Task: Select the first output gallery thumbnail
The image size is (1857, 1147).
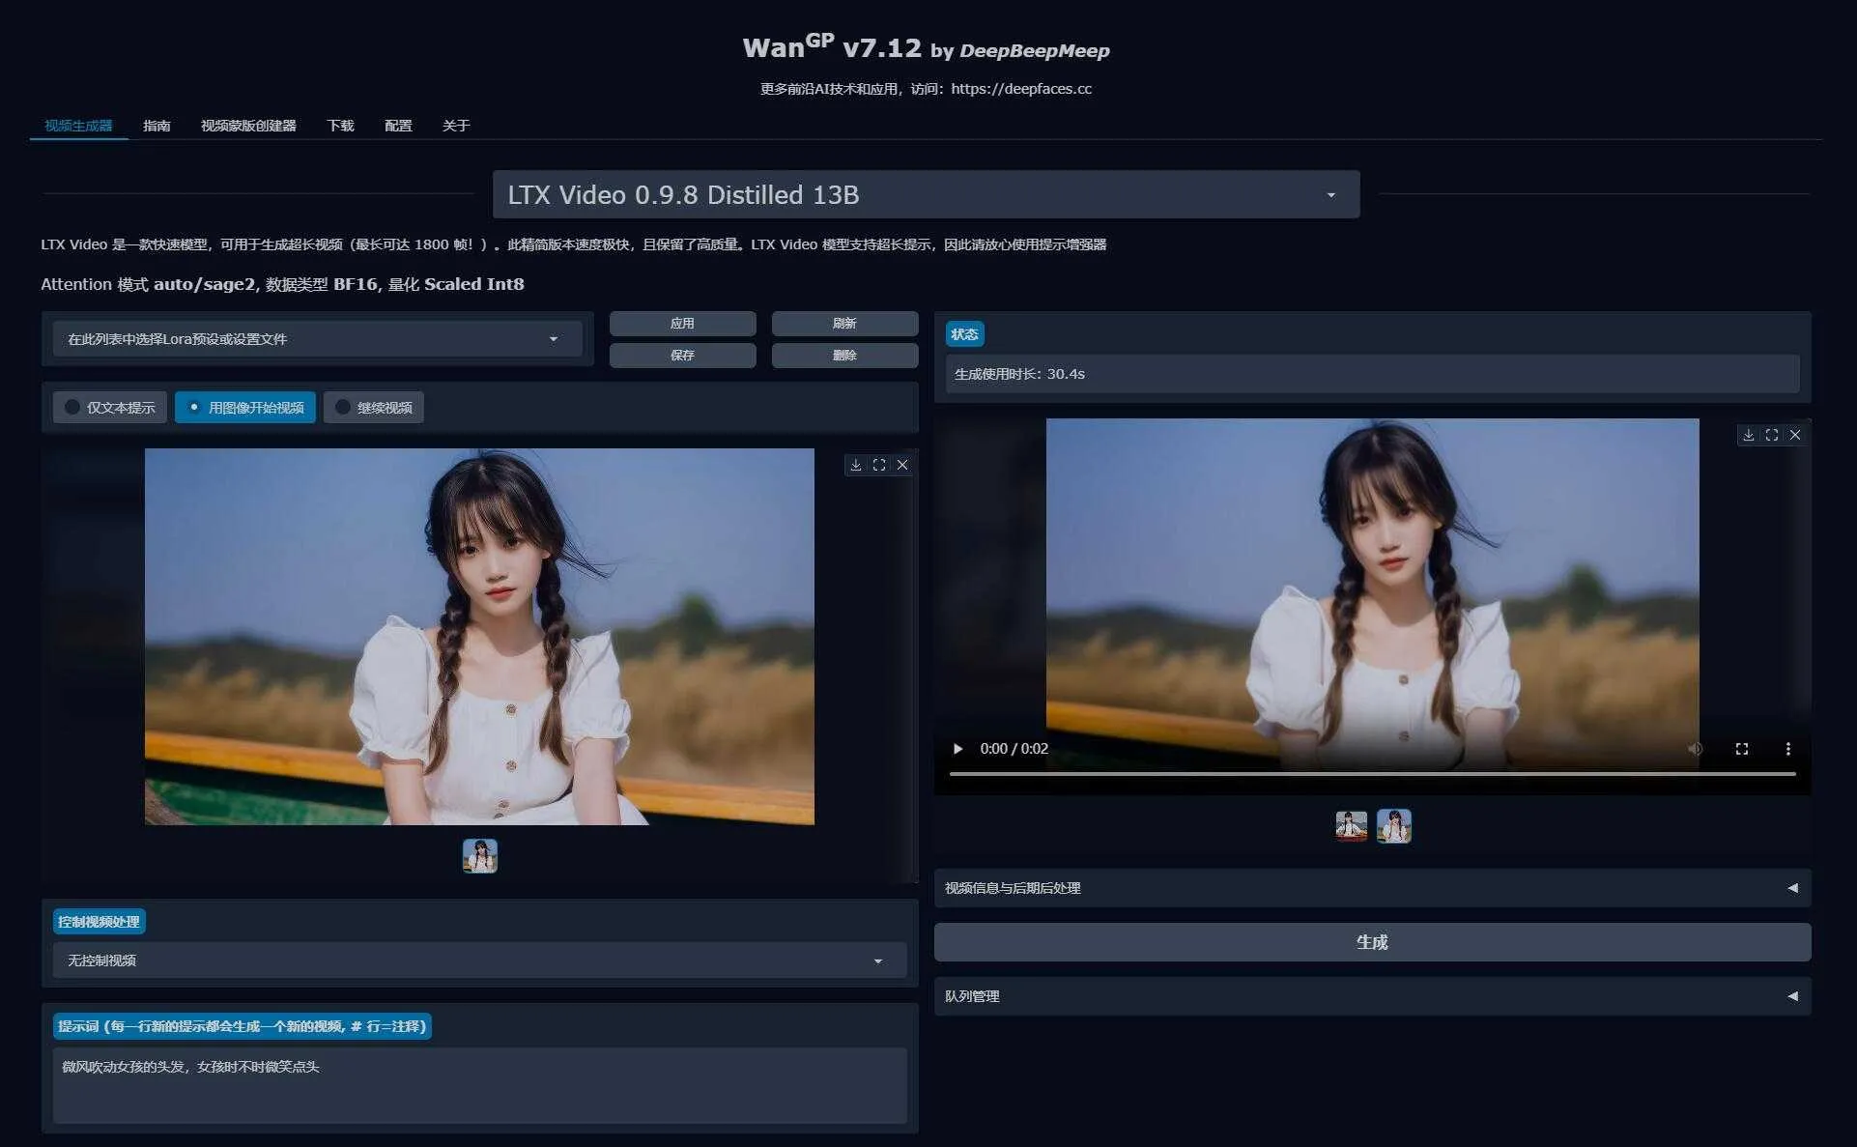Action: pos(1351,826)
